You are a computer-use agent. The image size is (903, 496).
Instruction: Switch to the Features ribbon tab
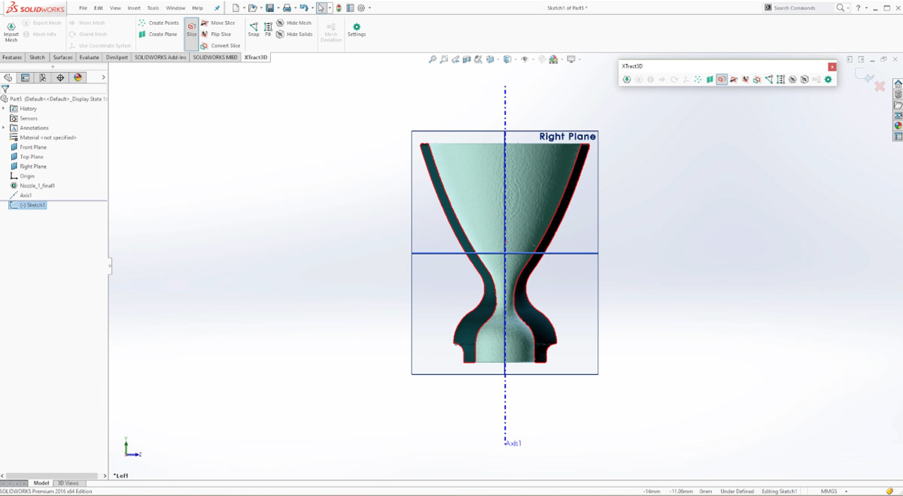11,56
